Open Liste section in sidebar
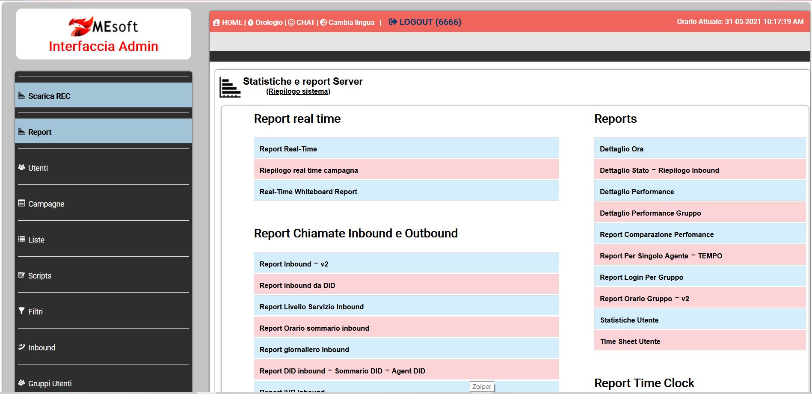This screenshot has height=394, width=812. click(x=36, y=240)
